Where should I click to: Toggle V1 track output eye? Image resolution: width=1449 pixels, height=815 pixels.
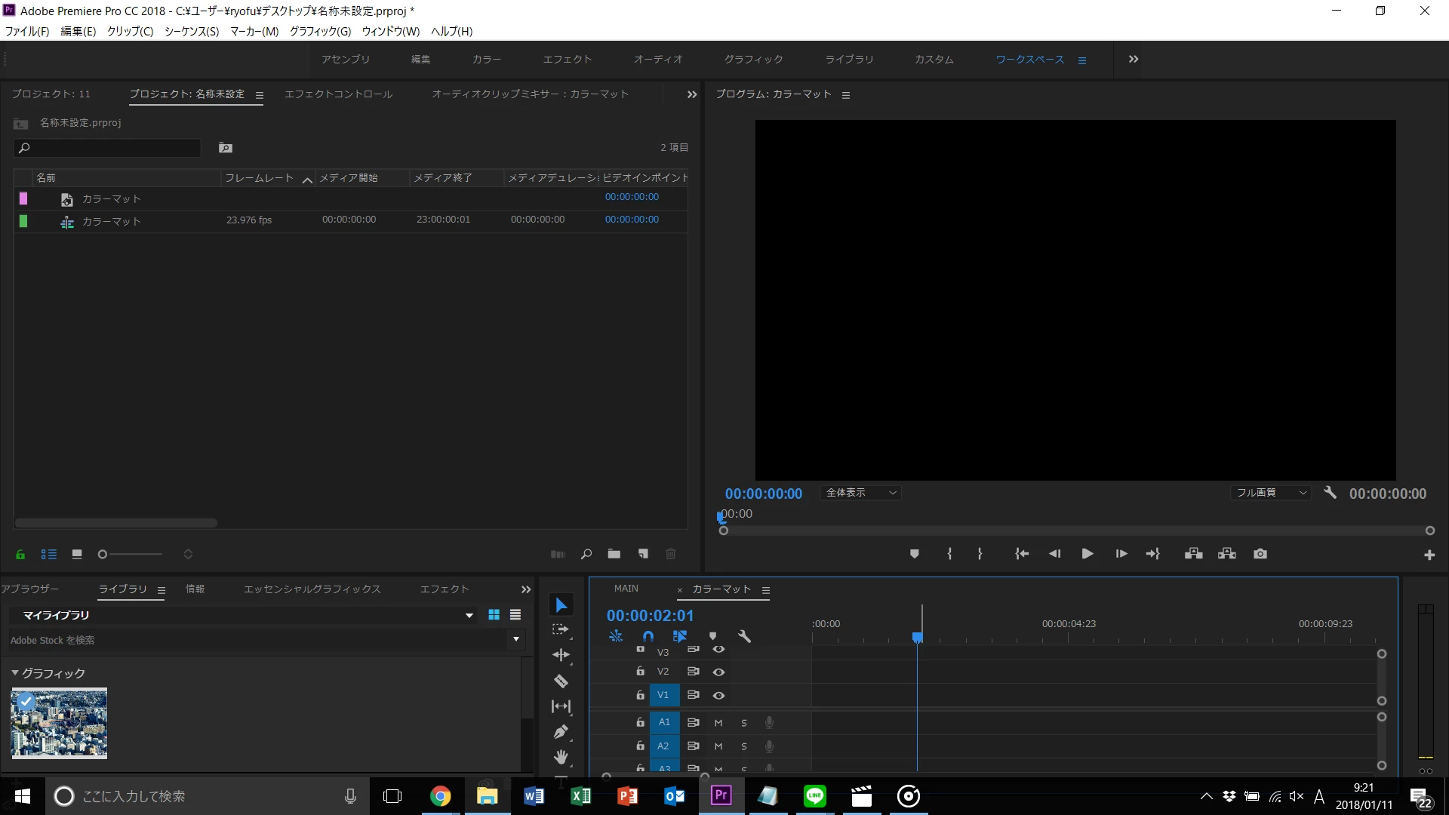pyautogui.click(x=718, y=695)
